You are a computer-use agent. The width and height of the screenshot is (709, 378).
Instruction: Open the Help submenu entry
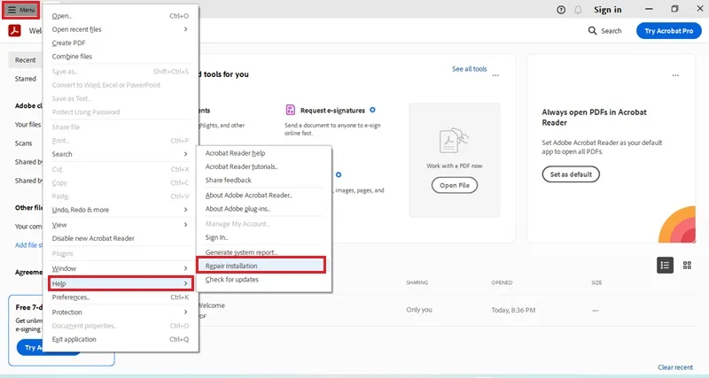tap(121, 283)
